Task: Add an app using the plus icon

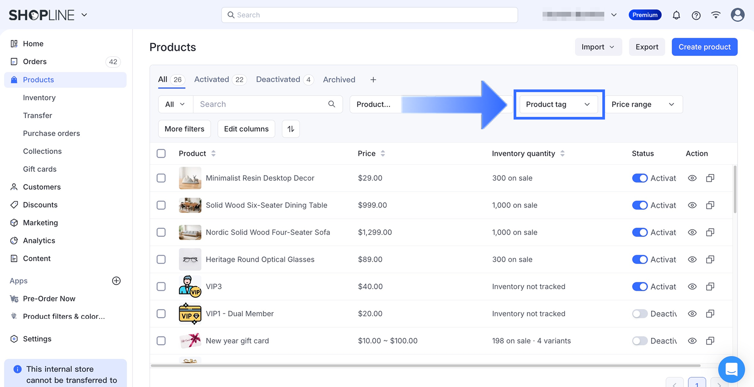Action: coord(116,281)
